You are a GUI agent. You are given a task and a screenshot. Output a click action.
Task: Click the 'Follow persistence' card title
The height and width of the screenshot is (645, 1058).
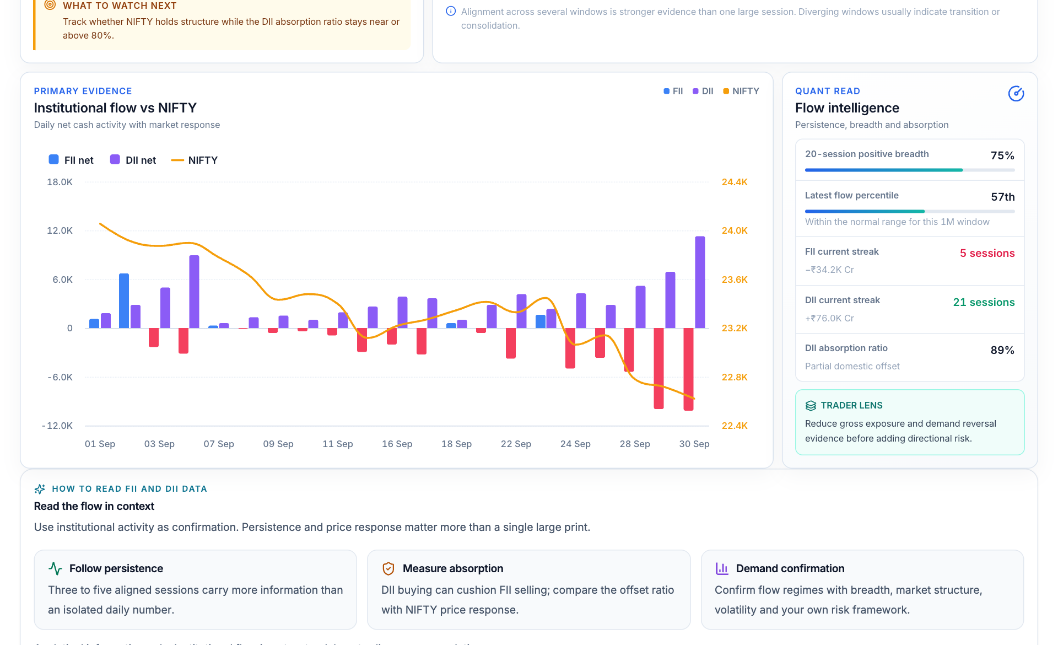pyautogui.click(x=116, y=568)
